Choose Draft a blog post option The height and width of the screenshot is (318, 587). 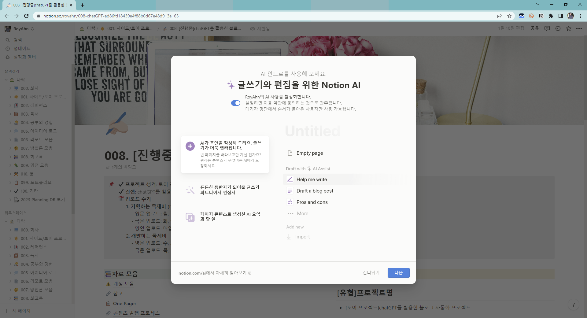[x=315, y=191]
